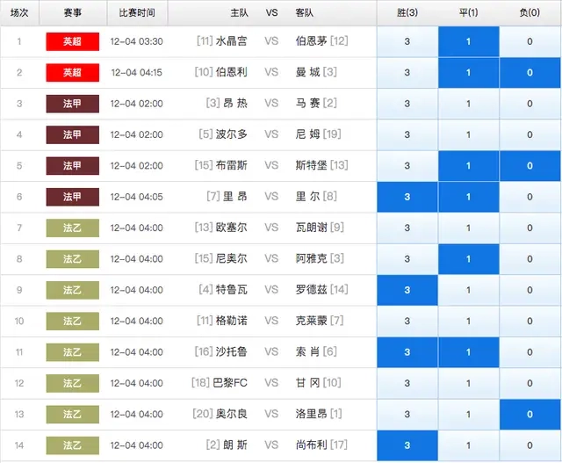This screenshot has height=463, width=562.
Task: Select win (3) for 伯恩利 vs 曼城
Action: click(407, 72)
